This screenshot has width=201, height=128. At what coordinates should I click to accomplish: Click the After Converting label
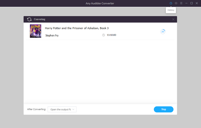pos(36,109)
